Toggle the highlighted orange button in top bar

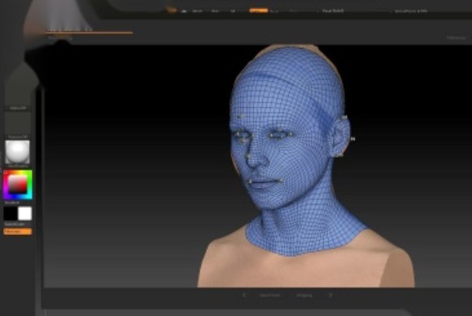[x=258, y=11]
